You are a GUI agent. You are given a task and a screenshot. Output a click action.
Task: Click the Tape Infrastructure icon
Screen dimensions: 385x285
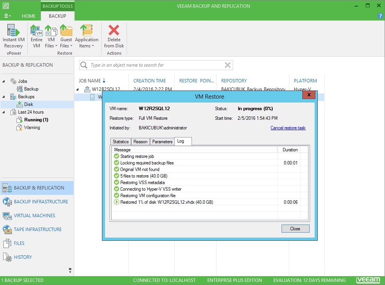(x=7, y=230)
